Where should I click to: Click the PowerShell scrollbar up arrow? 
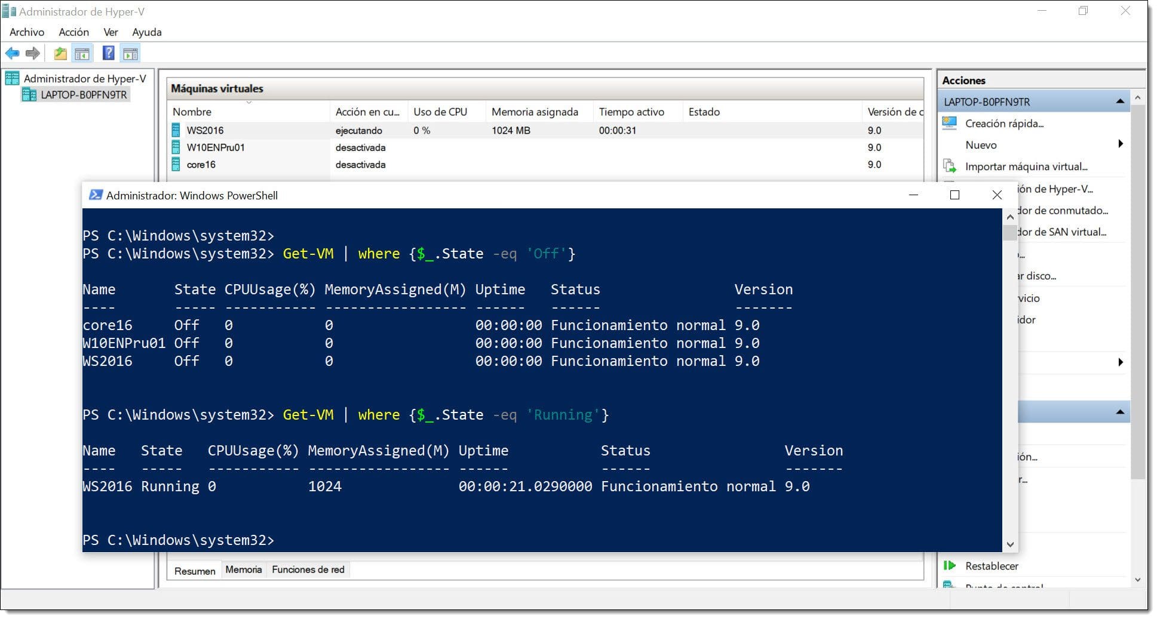pos(1010,217)
